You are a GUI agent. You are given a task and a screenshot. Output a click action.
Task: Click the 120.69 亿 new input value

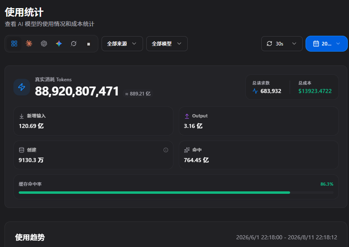(x=31, y=126)
